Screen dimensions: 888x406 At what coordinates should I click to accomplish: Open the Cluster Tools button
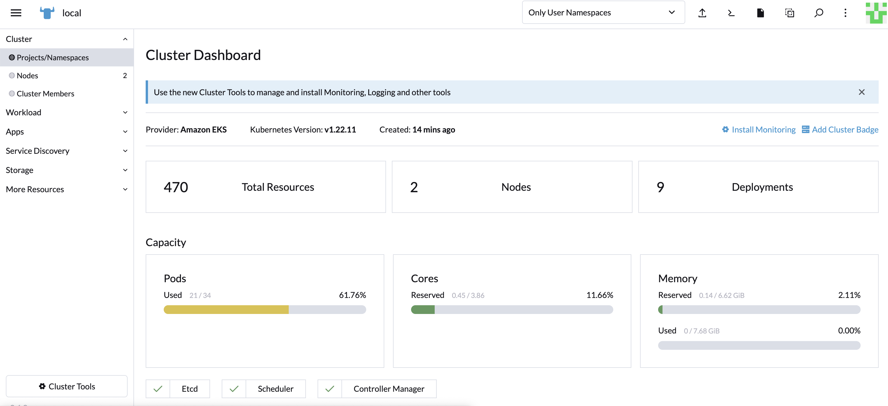[x=66, y=386]
